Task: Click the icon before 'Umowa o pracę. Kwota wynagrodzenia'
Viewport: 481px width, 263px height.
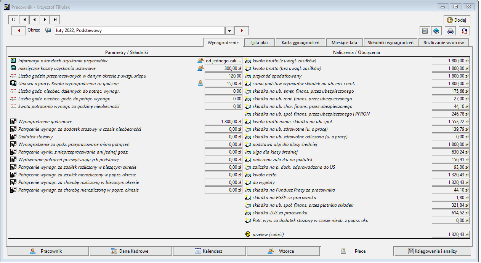Action: pos(13,84)
